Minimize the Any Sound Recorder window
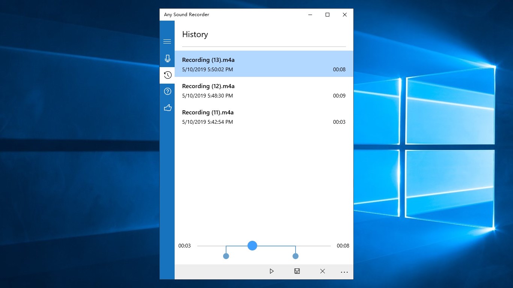513x288 pixels. click(x=310, y=15)
